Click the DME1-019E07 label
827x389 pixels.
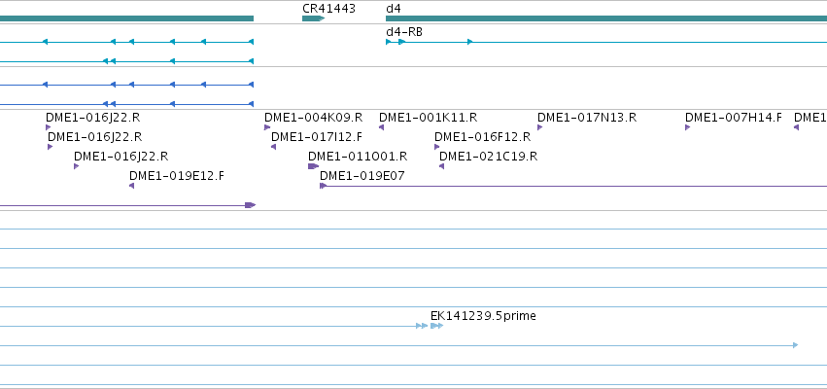362,176
